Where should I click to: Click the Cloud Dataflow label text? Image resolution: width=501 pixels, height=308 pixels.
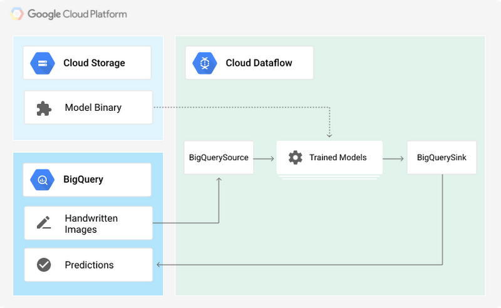(259, 63)
